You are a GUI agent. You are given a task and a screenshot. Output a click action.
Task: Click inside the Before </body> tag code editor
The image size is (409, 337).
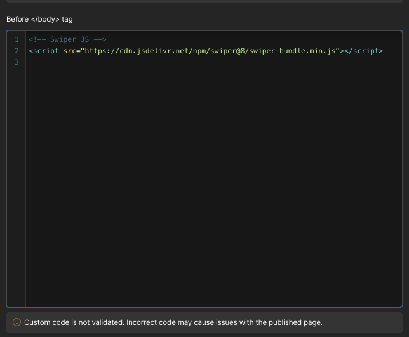204,169
